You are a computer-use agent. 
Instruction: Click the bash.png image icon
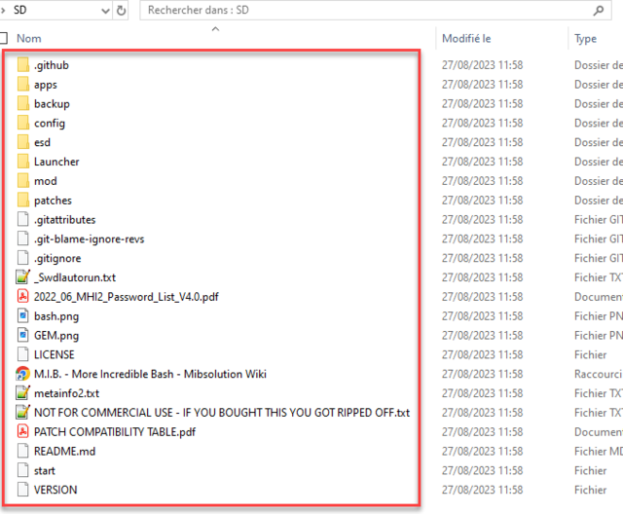pyautogui.click(x=23, y=315)
